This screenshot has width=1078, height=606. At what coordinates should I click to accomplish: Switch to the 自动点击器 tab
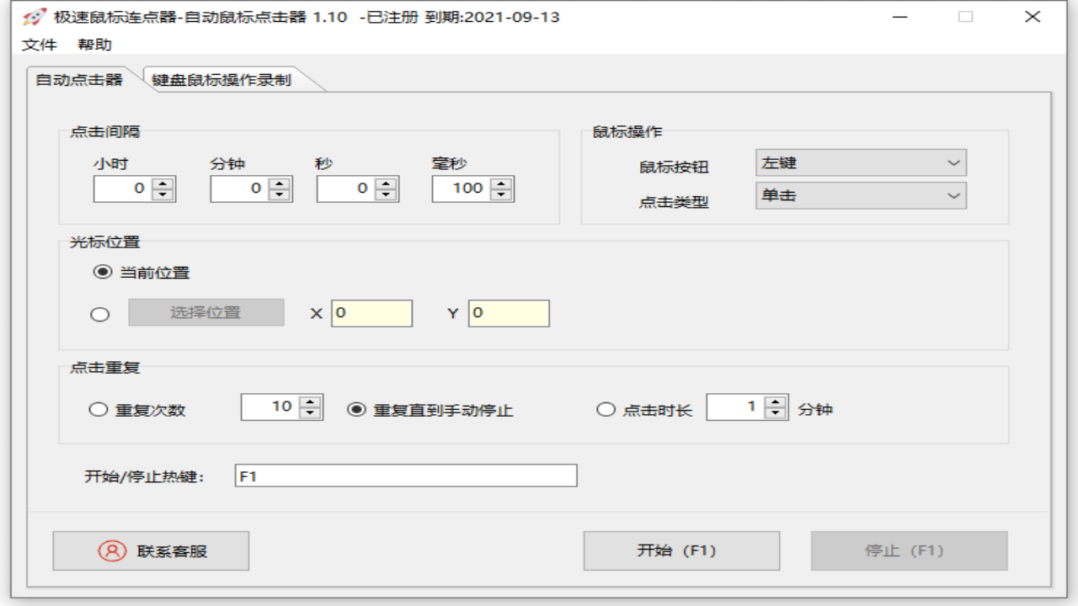pos(79,80)
